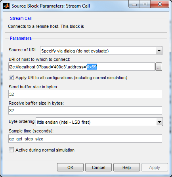Viewport: 172px width, 177px height.
Task: Click the MATLAB icon in title bar
Action: tap(6, 6)
